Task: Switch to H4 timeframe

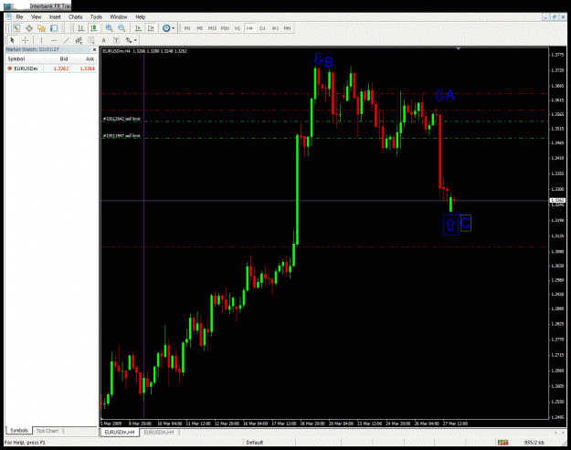Action: (x=249, y=28)
